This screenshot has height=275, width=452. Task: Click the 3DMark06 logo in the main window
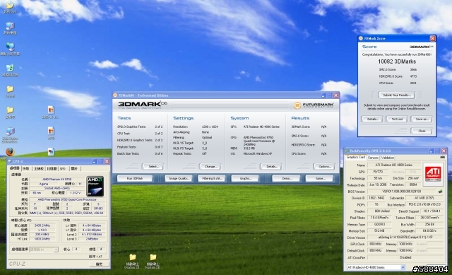click(142, 105)
